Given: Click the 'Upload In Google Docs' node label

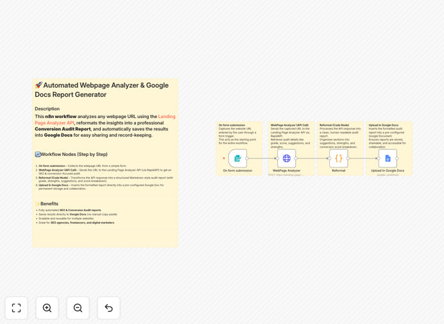Looking at the screenshot, I should [388, 171].
